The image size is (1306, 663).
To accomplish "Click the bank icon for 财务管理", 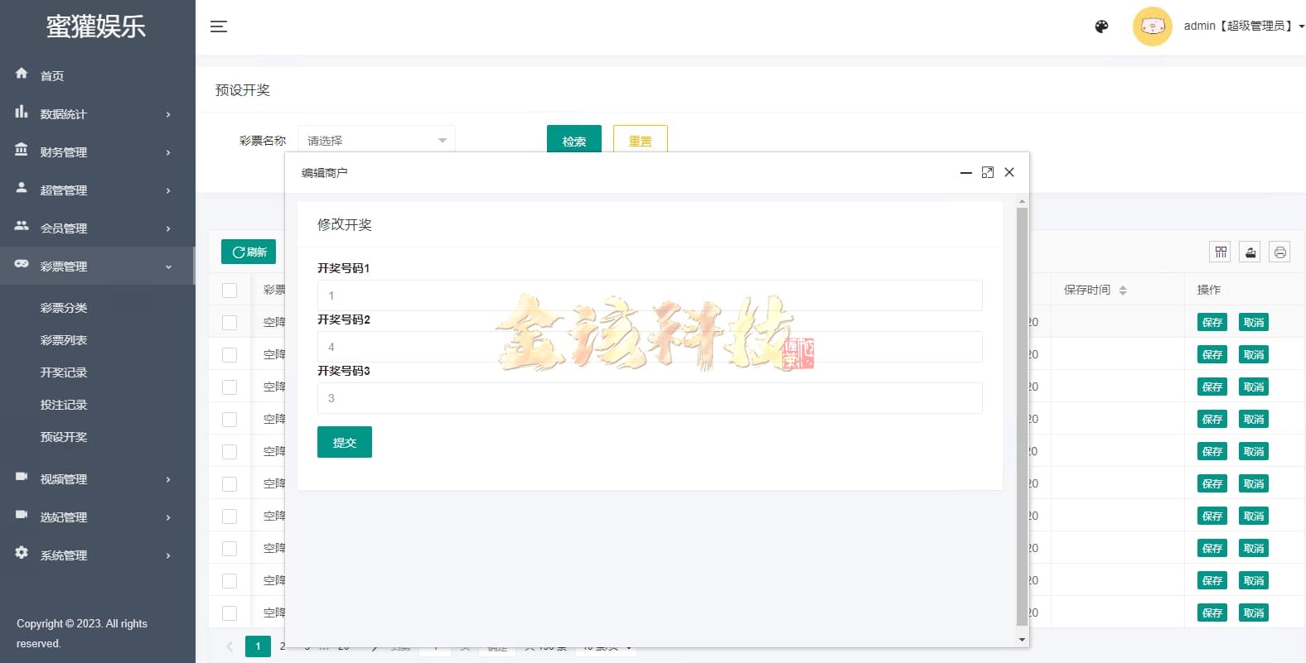I will point(22,150).
